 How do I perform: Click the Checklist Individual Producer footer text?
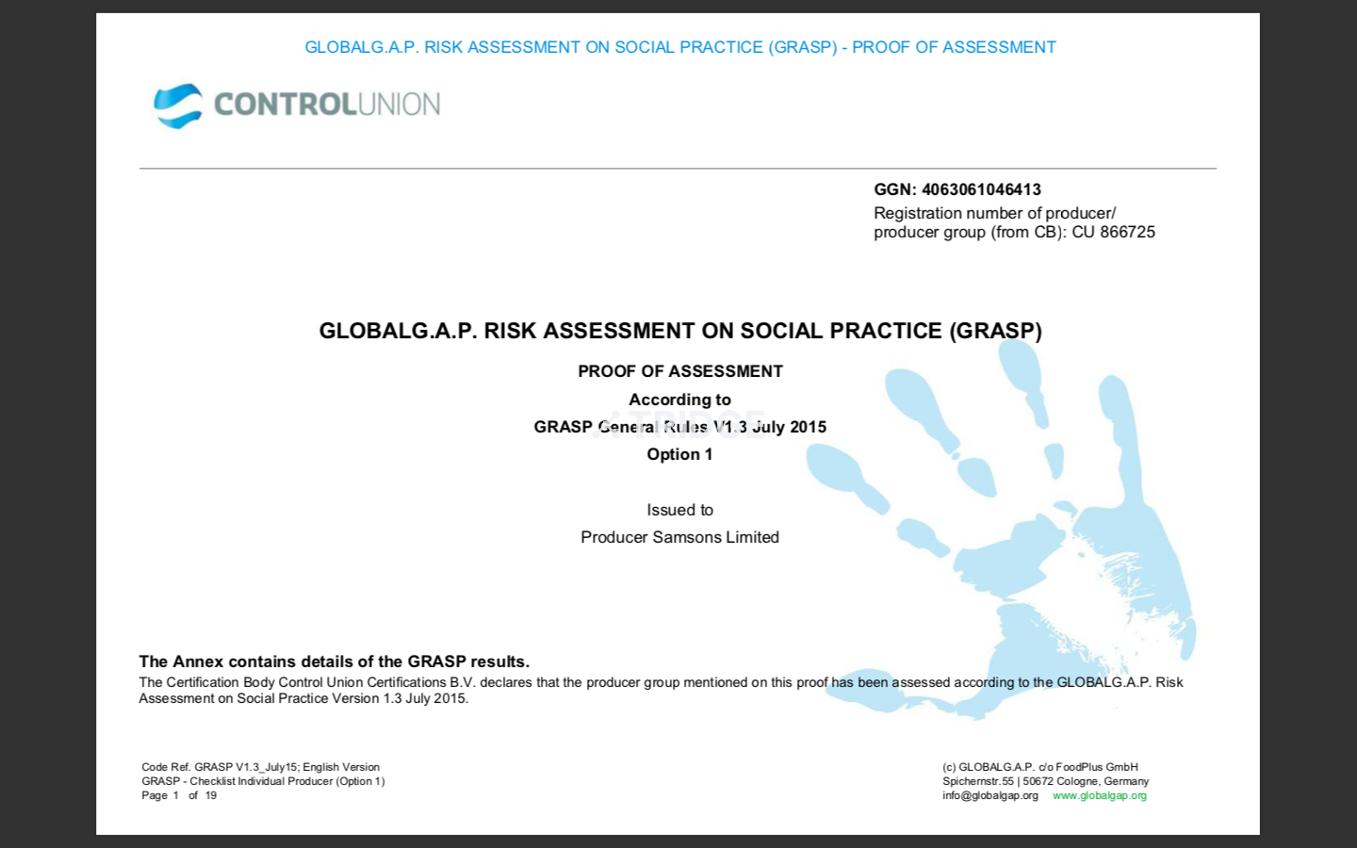(263, 781)
